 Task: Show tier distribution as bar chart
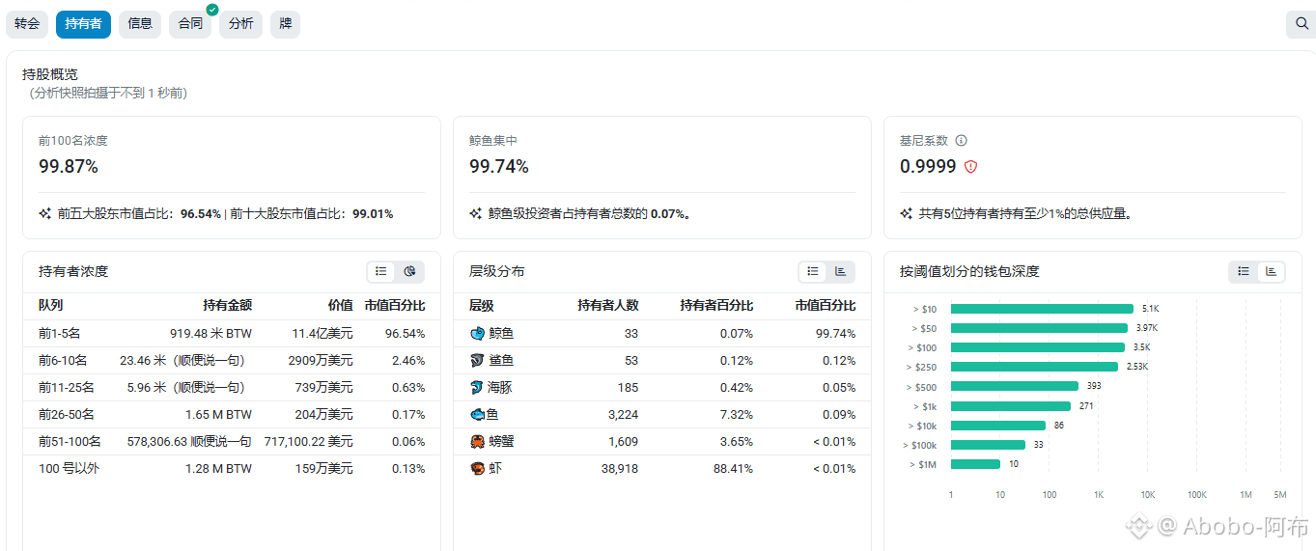(x=840, y=272)
